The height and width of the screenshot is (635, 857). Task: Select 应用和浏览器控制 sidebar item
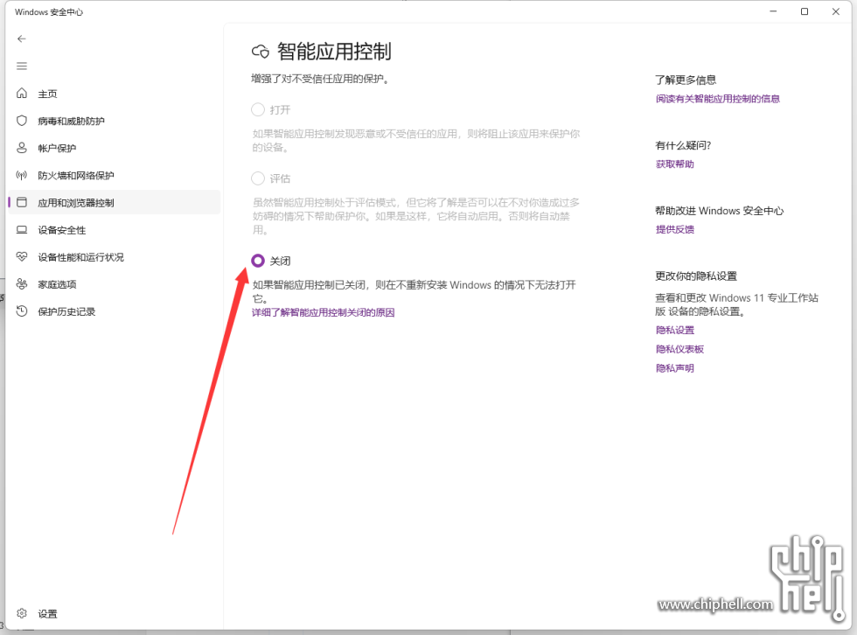115,203
